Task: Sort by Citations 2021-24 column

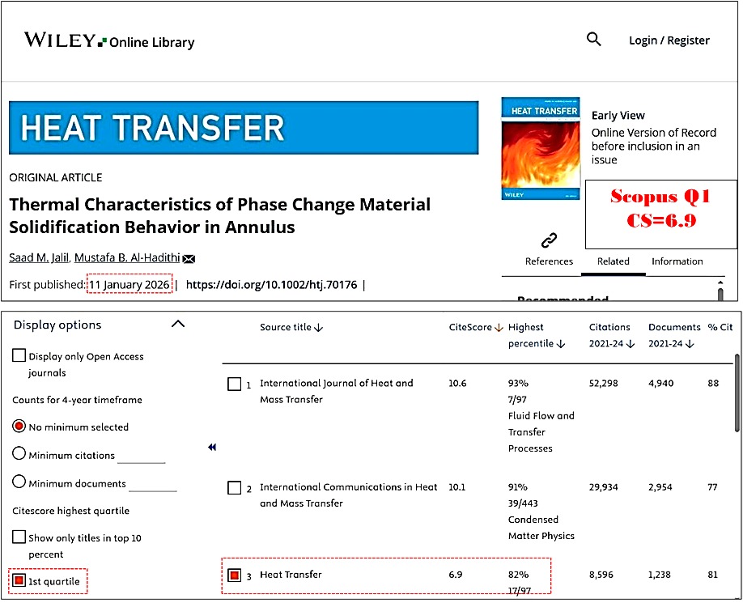Action: 630,344
